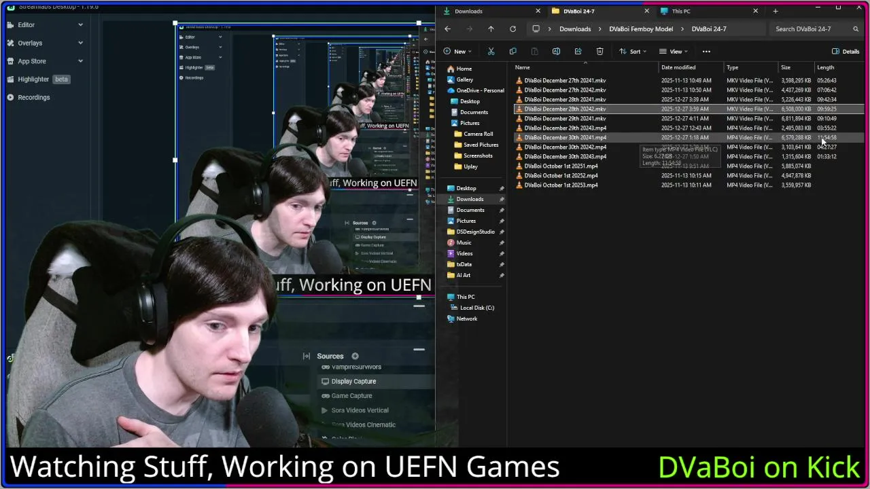
Task: Go back in File Explorer
Action: point(447,29)
